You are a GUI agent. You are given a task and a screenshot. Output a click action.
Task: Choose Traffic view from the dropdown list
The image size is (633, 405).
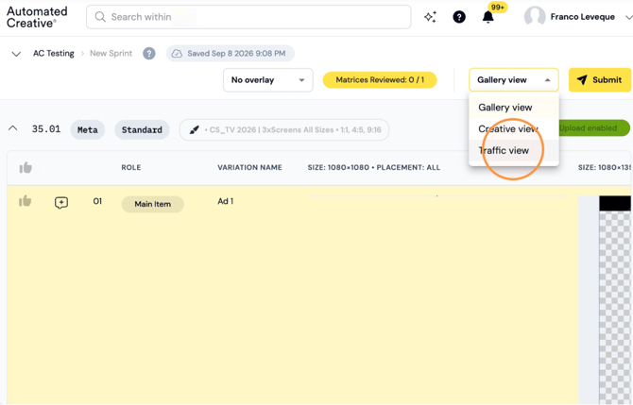pos(514,150)
